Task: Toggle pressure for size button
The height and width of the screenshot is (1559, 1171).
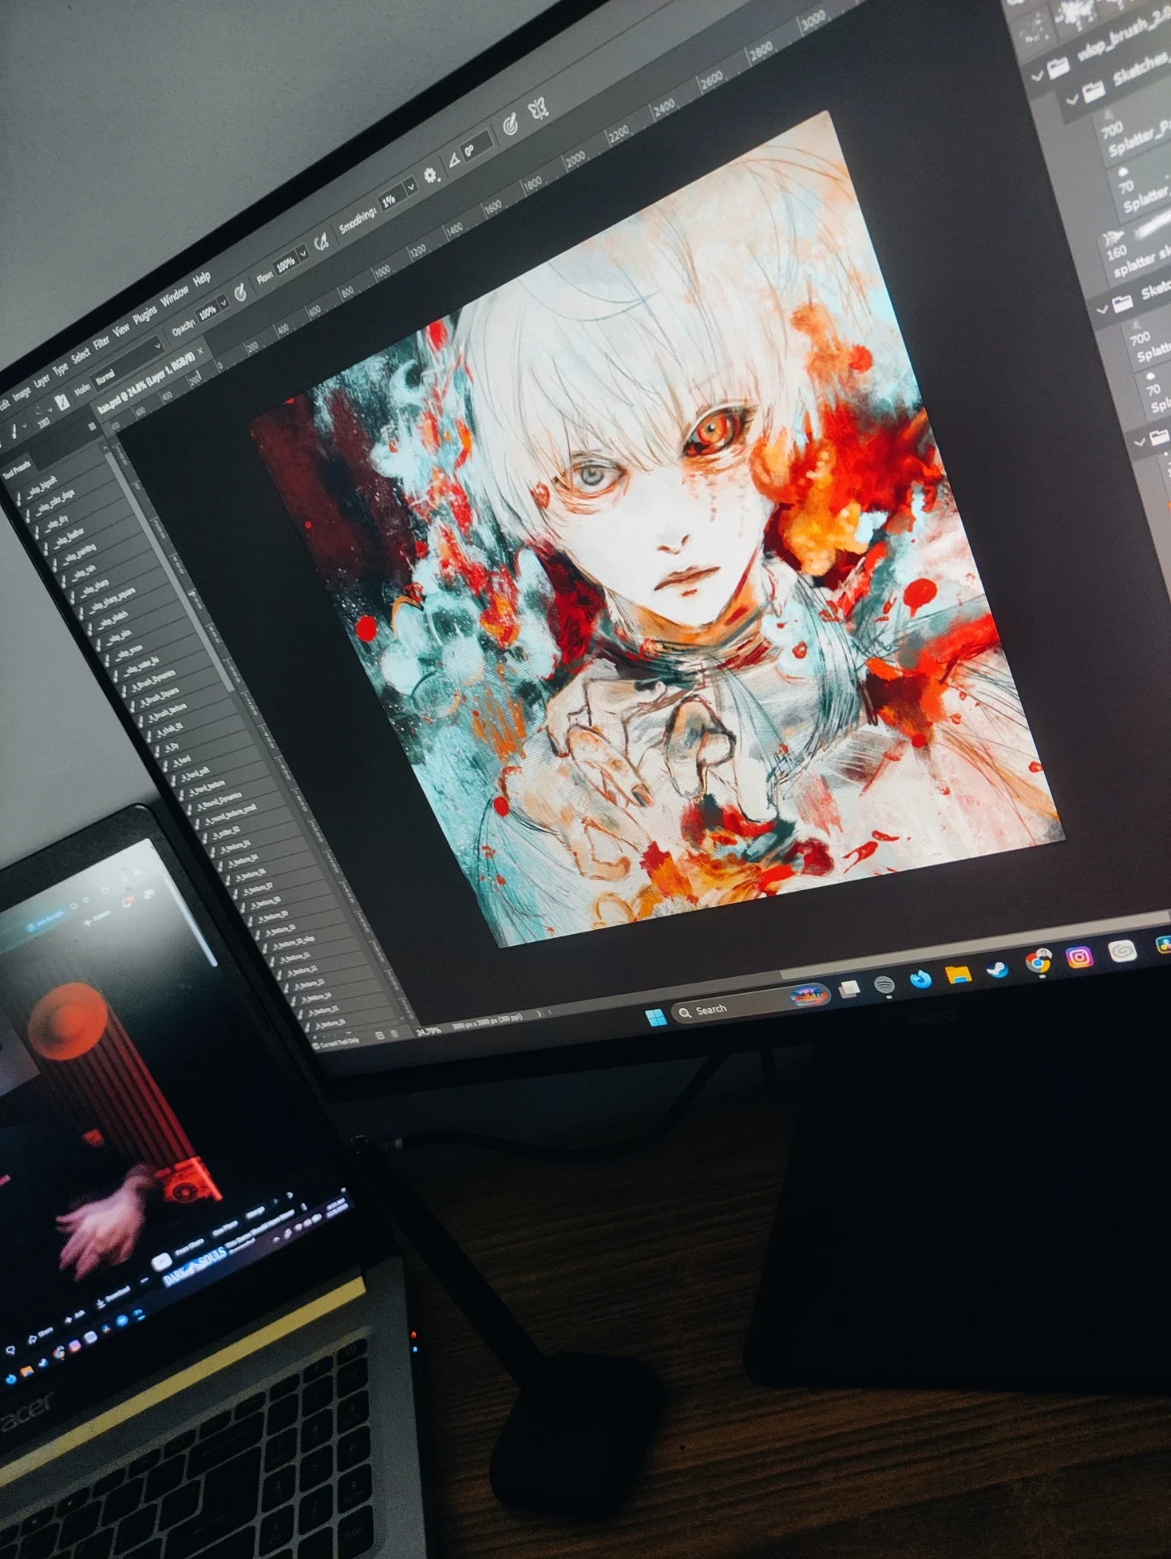Action: pyautogui.click(x=510, y=124)
